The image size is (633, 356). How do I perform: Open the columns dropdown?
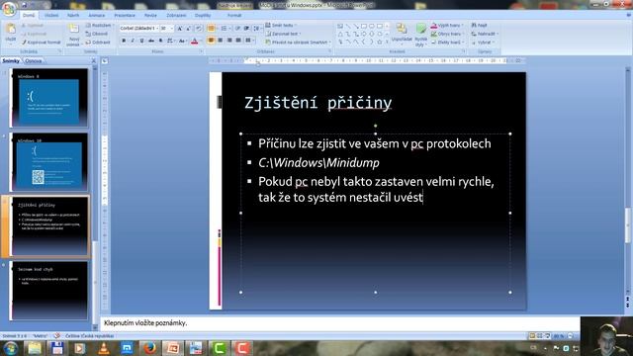(x=249, y=41)
